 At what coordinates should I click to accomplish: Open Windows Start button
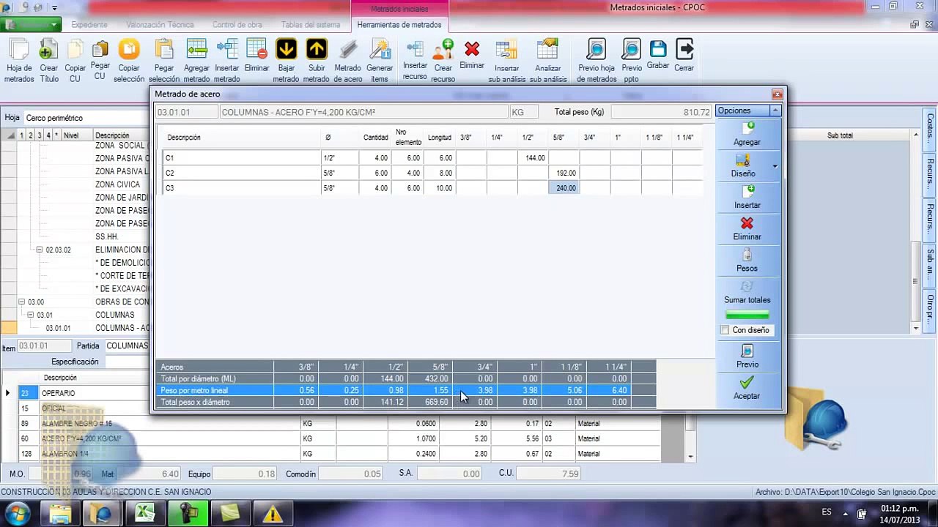point(18,513)
